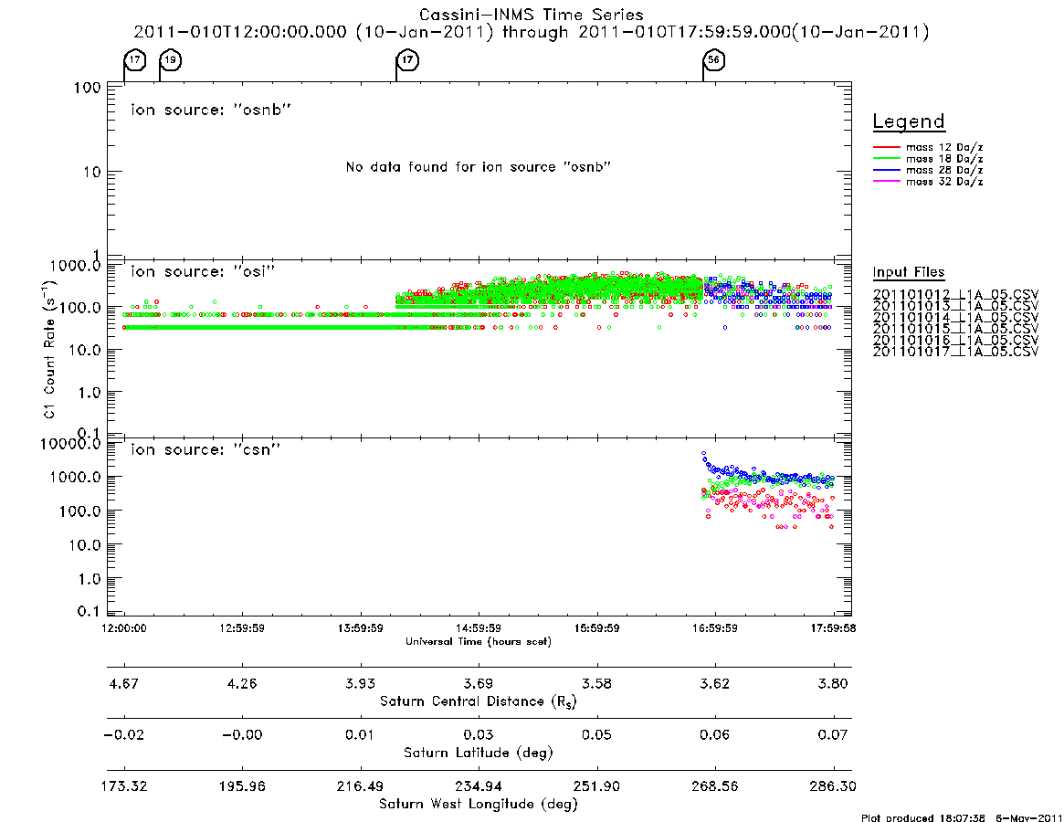Image resolution: width=1064 pixels, height=822 pixels.
Task: Click the blue line swatch for mass 28
Action: (886, 171)
